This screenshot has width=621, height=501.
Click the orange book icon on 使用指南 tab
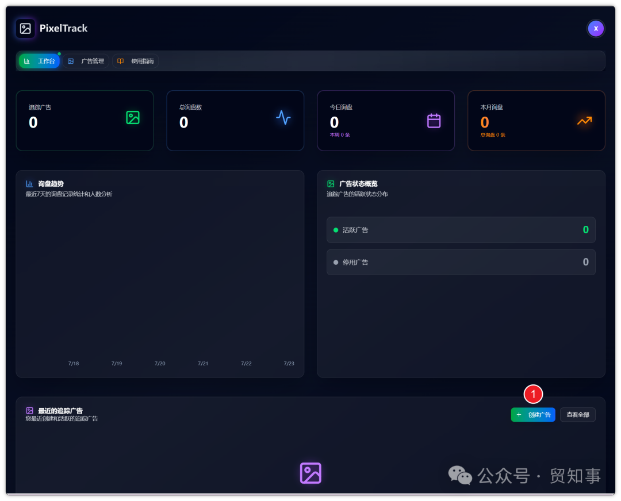(x=120, y=60)
